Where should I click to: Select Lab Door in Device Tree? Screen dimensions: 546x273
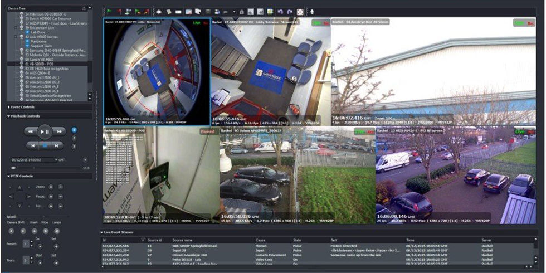(38, 32)
